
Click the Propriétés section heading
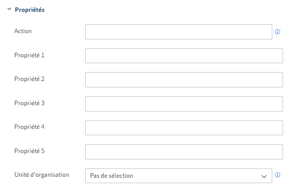(30, 10)
